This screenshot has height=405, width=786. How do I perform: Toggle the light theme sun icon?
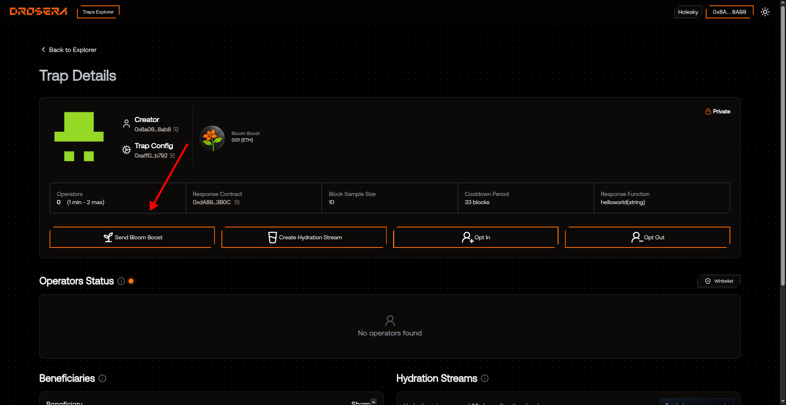coord(765,12)
